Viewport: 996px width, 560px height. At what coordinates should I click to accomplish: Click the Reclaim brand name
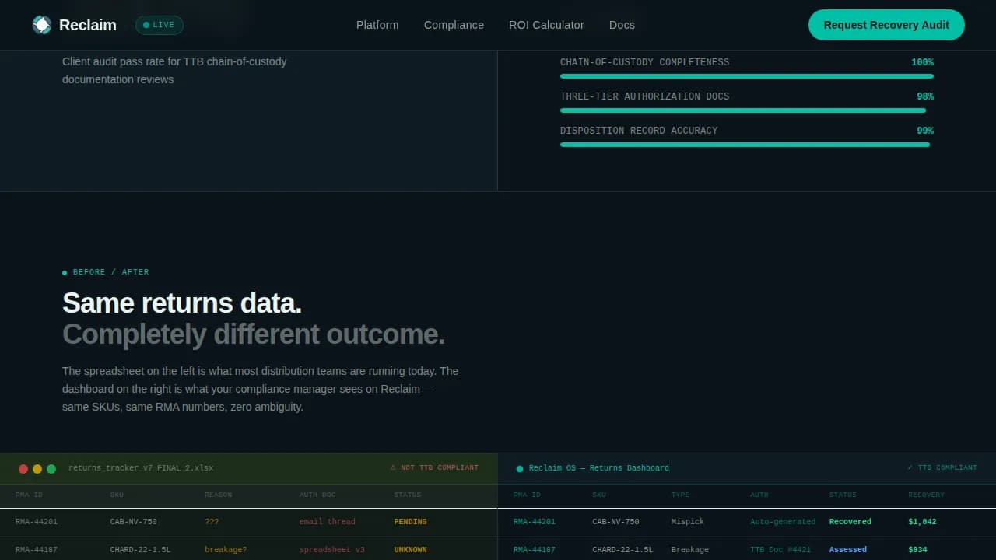[x=88, y=25]
